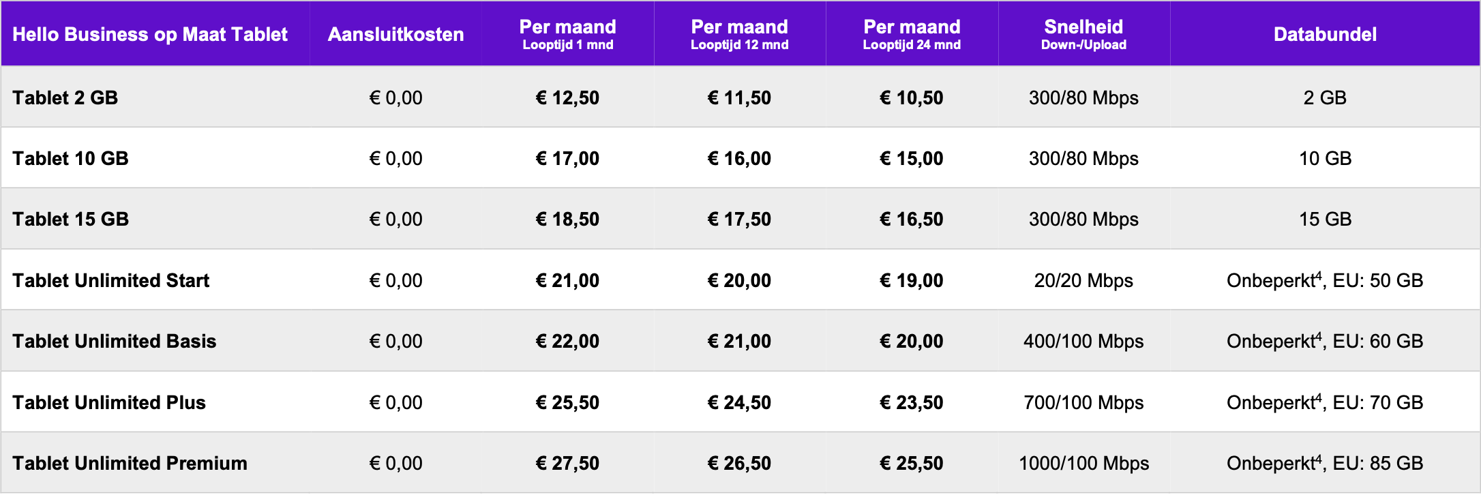
Task: Click the Databundel column header
Action: tap(1325, 34)
